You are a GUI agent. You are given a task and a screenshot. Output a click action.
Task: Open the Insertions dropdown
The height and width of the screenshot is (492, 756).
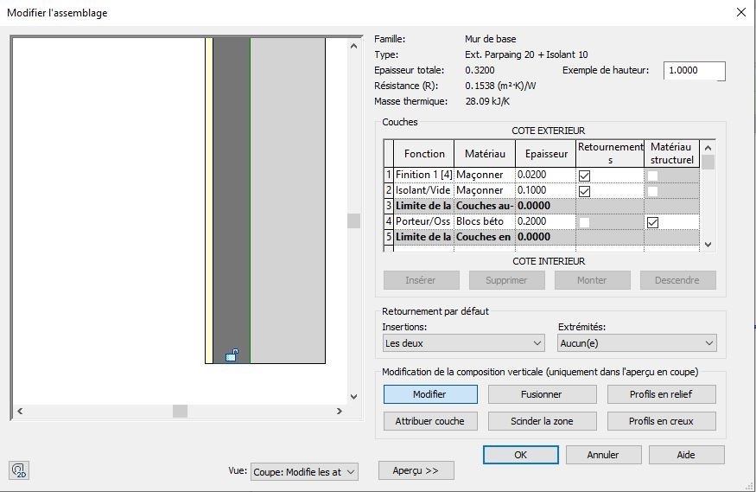click(x=463, y=343)
